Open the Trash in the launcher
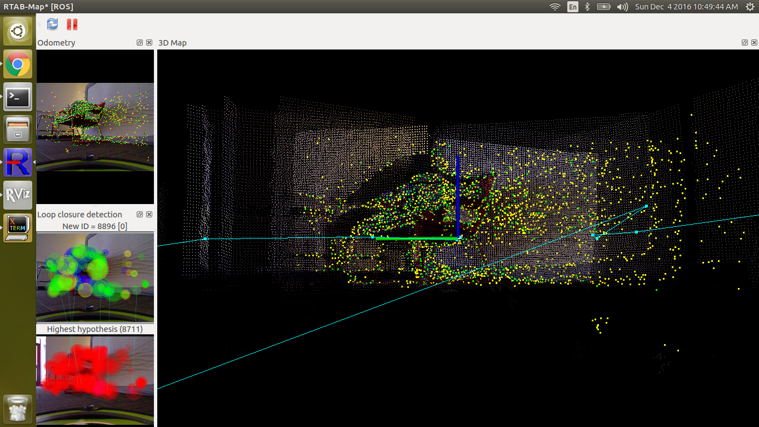Screen dimensions: 759x427 (x=18, y=409)
